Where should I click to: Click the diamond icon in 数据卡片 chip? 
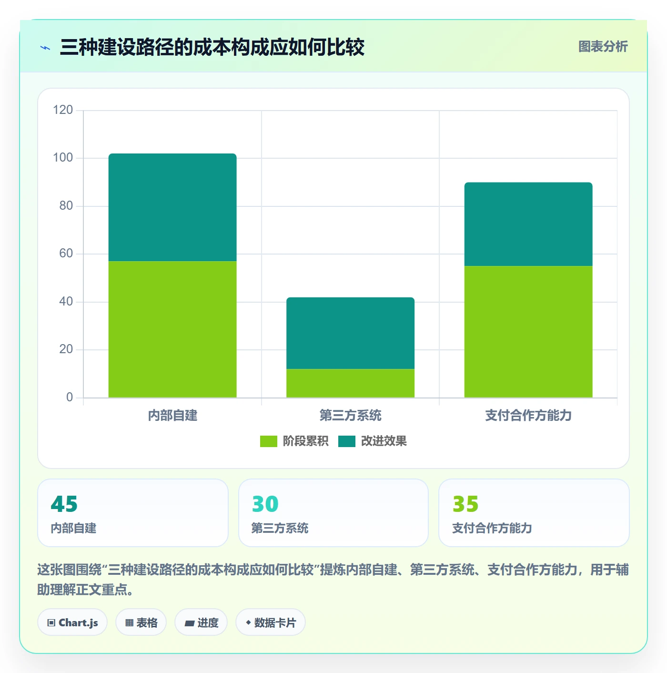248,622
